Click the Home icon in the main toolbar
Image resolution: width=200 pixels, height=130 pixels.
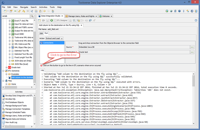point(53,11)
